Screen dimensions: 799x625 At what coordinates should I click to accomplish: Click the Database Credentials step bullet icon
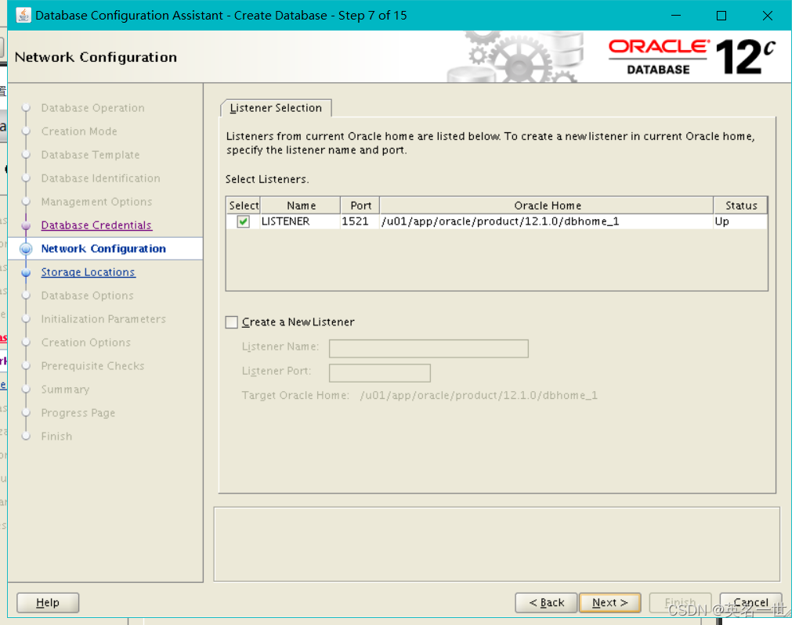(x=26, y=225)
